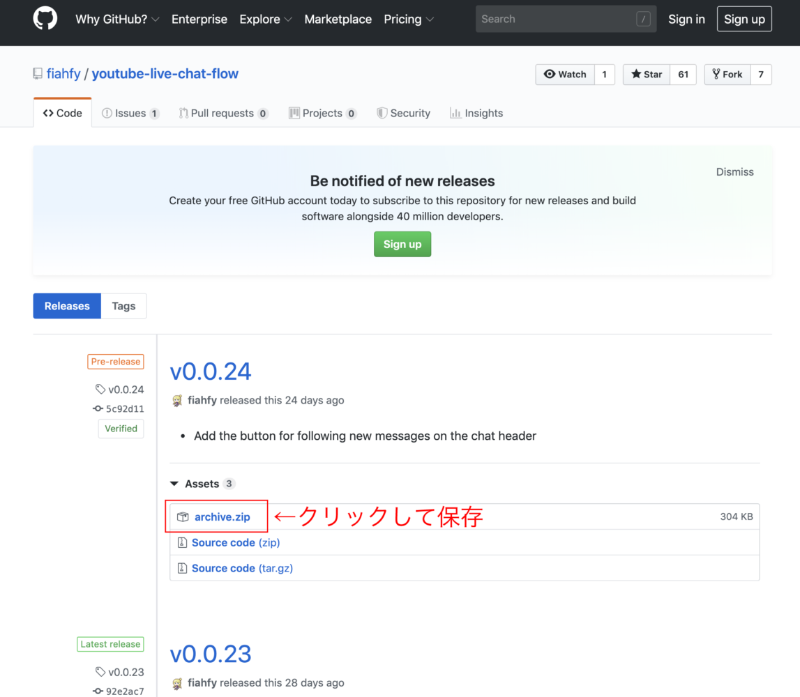Download Source code (zip)
This screenshot has height=697, width=800.
(236, 542)
